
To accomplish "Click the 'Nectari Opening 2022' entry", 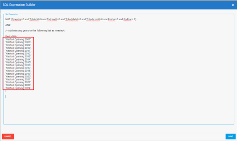I will click(x=18, y=82).
